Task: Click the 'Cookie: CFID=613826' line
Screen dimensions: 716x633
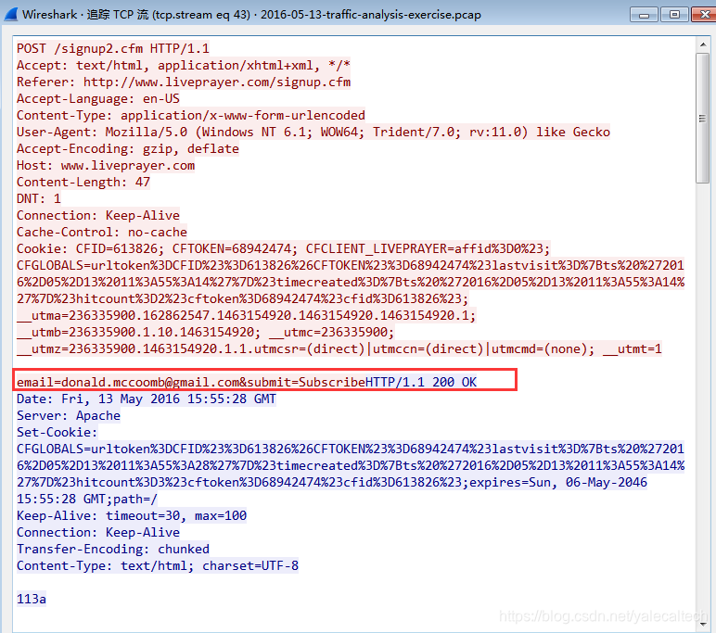Action: (284, 248)
